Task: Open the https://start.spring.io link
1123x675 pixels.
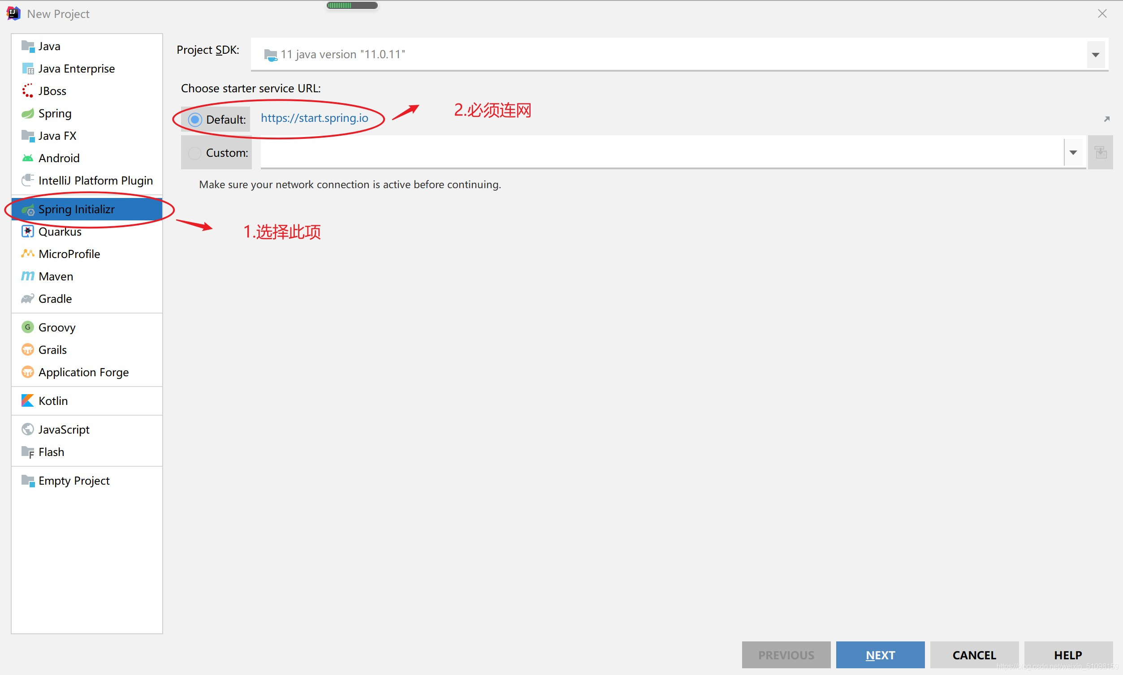Action: [x=315, y=118]
